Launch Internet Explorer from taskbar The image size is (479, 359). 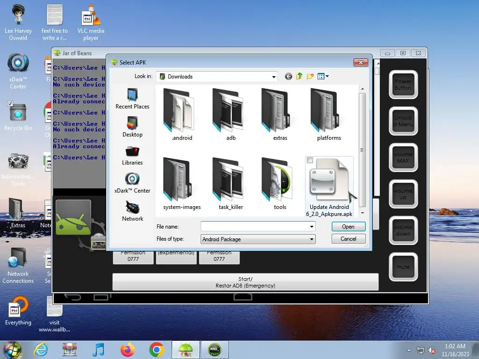tap(41, 350)
